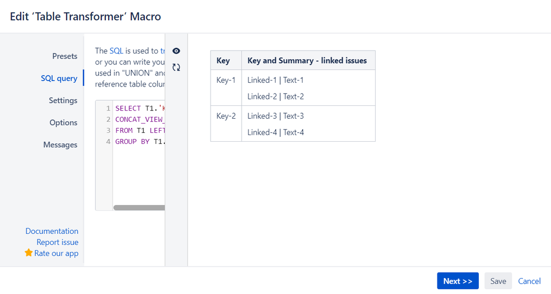Click the Next >> button
This screenshot has height=294, width=551.
coord(458,281)
